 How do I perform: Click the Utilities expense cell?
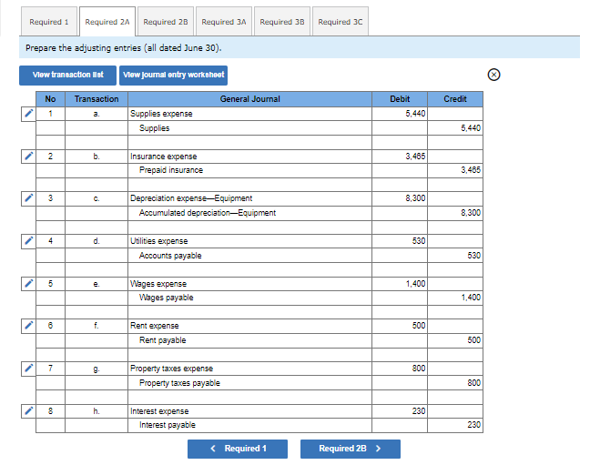(x=249, y=241)
